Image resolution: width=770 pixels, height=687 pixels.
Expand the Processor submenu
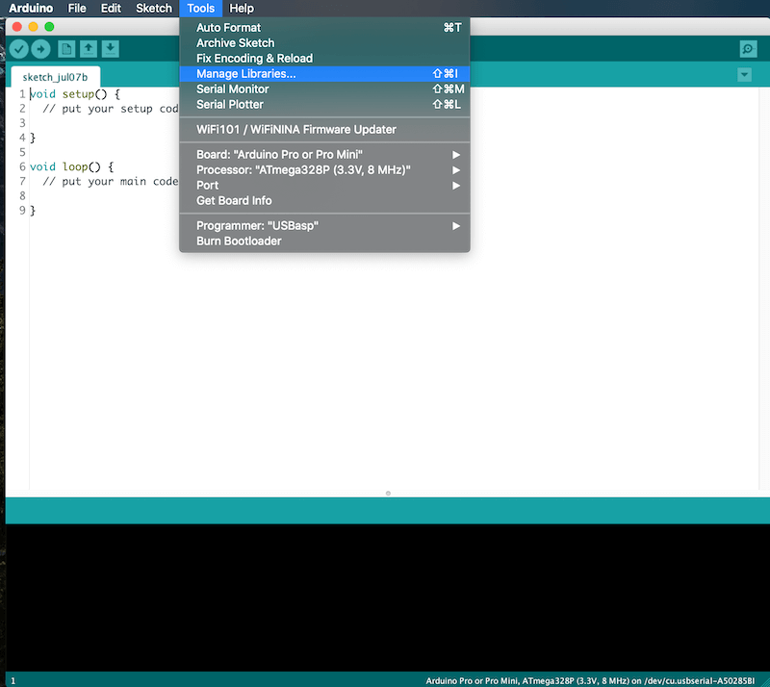(x=324, y=170)
